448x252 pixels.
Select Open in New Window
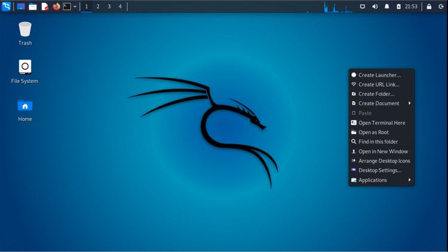(x=382, y=152)
